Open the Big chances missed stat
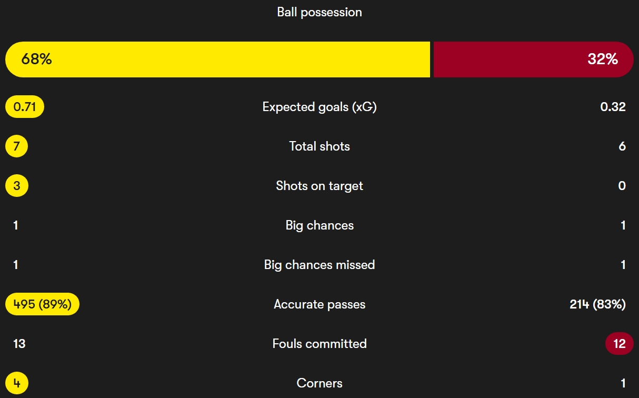Image resolution: width=639 pixels, height=398 pixels. point(319,265)
